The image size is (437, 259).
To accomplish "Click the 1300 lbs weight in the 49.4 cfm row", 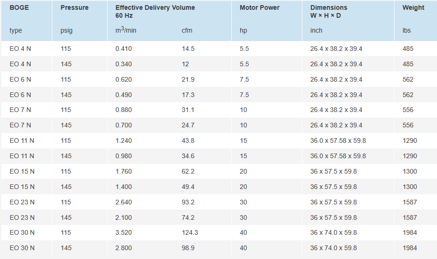I will tap(409, 187).
